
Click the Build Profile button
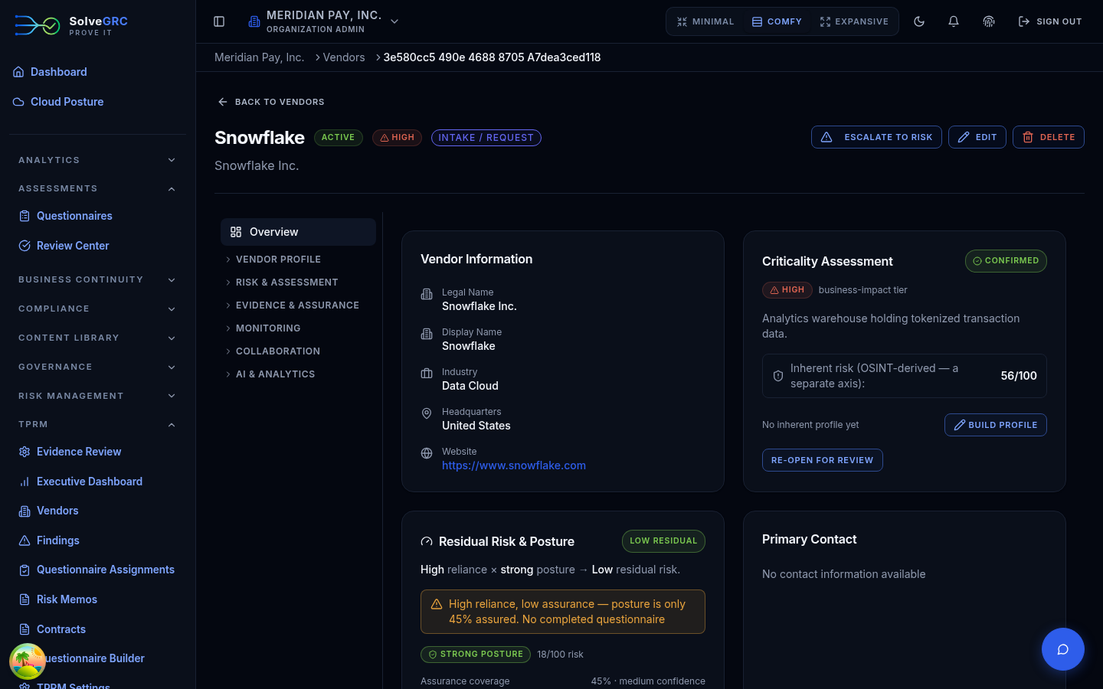pos(996,425)
